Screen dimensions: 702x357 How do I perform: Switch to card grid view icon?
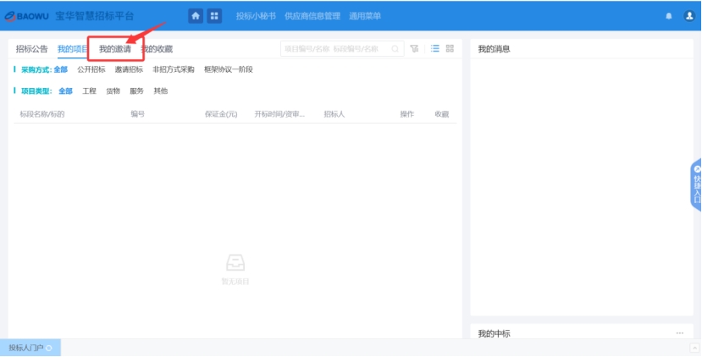(450, 48)
